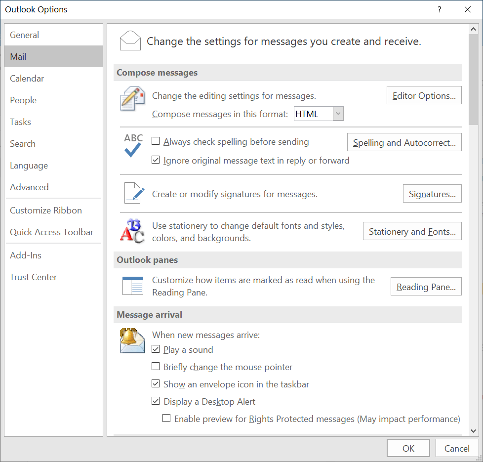Open Spelling and Autocorrect settings
The height and width of the screenshot is (462, 483).
tap(404, 142)
